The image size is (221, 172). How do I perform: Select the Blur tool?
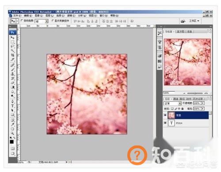click(x=13, y=92)
